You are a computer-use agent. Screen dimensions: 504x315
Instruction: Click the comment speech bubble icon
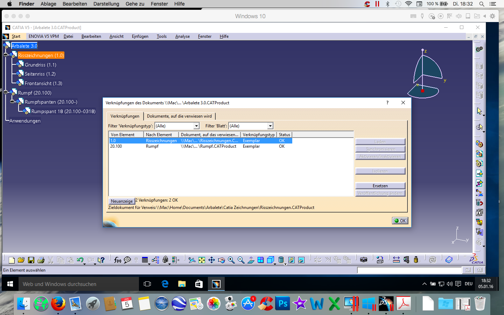127,260
